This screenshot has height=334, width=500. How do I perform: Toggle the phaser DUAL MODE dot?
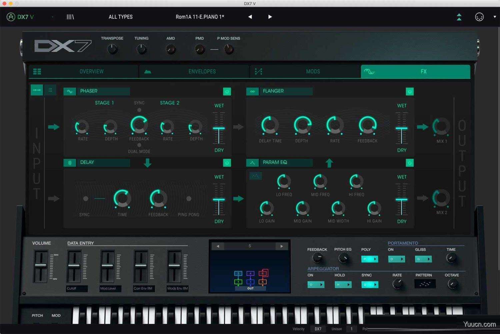coord(139,145)
